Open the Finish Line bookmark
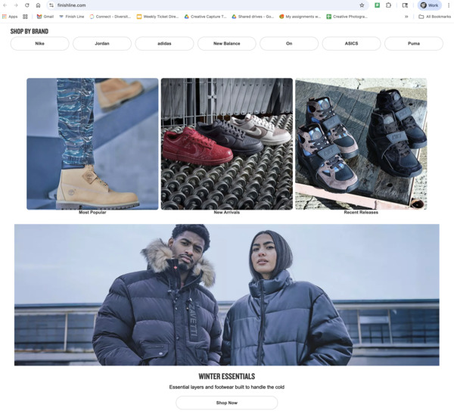Image resolution: width=454 pixels, height=414 pixels. click(72, 17)
